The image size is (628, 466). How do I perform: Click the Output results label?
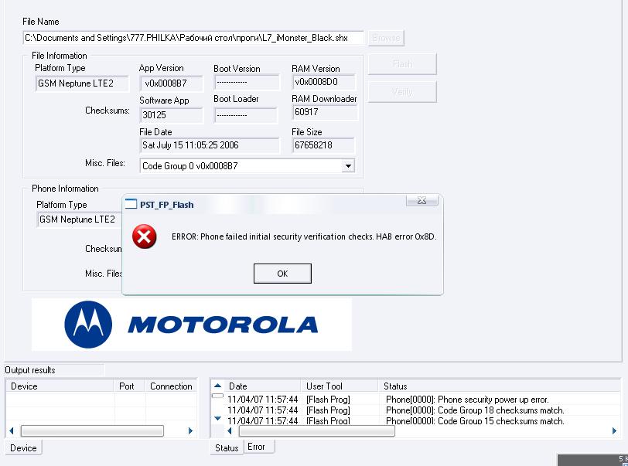coord(30,370)
